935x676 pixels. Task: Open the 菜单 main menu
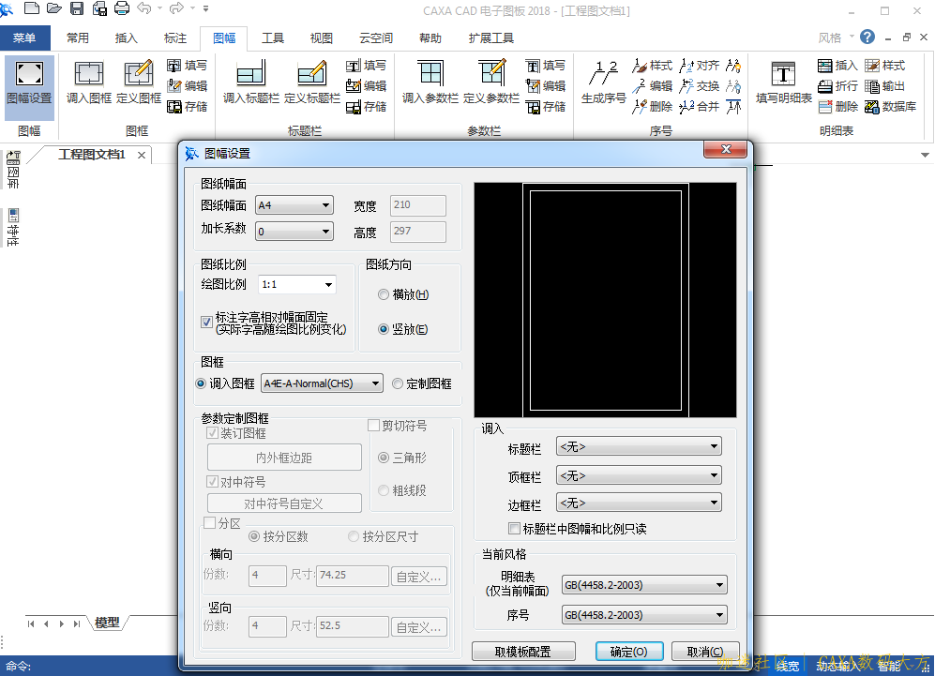coord(24,38)
